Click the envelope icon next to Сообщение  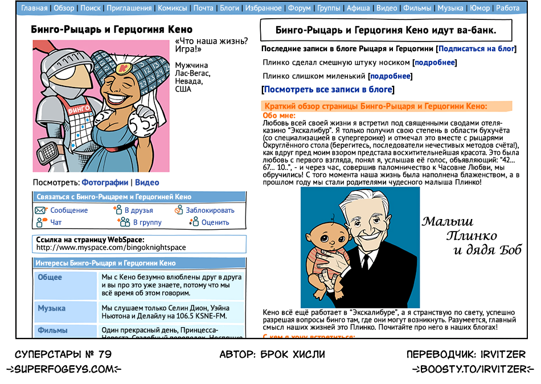[x=40, y=210]
